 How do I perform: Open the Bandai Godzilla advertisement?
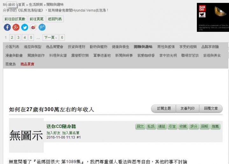[213, 17]
